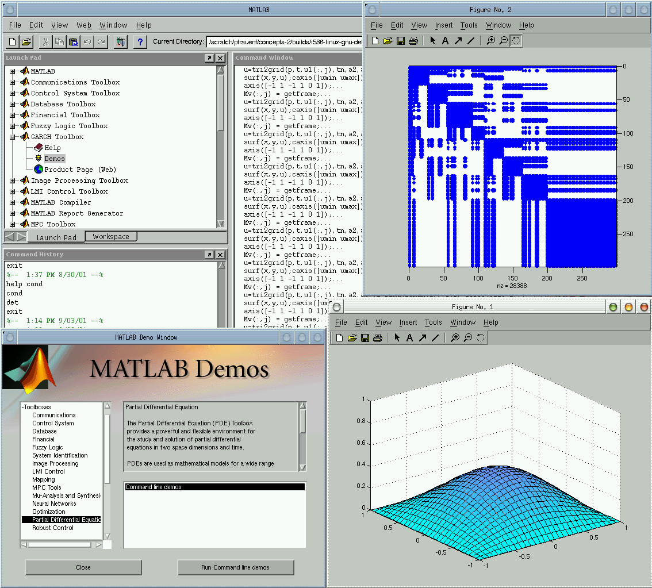Click Zoom In icon in Figure No. 1

(455, 338)
